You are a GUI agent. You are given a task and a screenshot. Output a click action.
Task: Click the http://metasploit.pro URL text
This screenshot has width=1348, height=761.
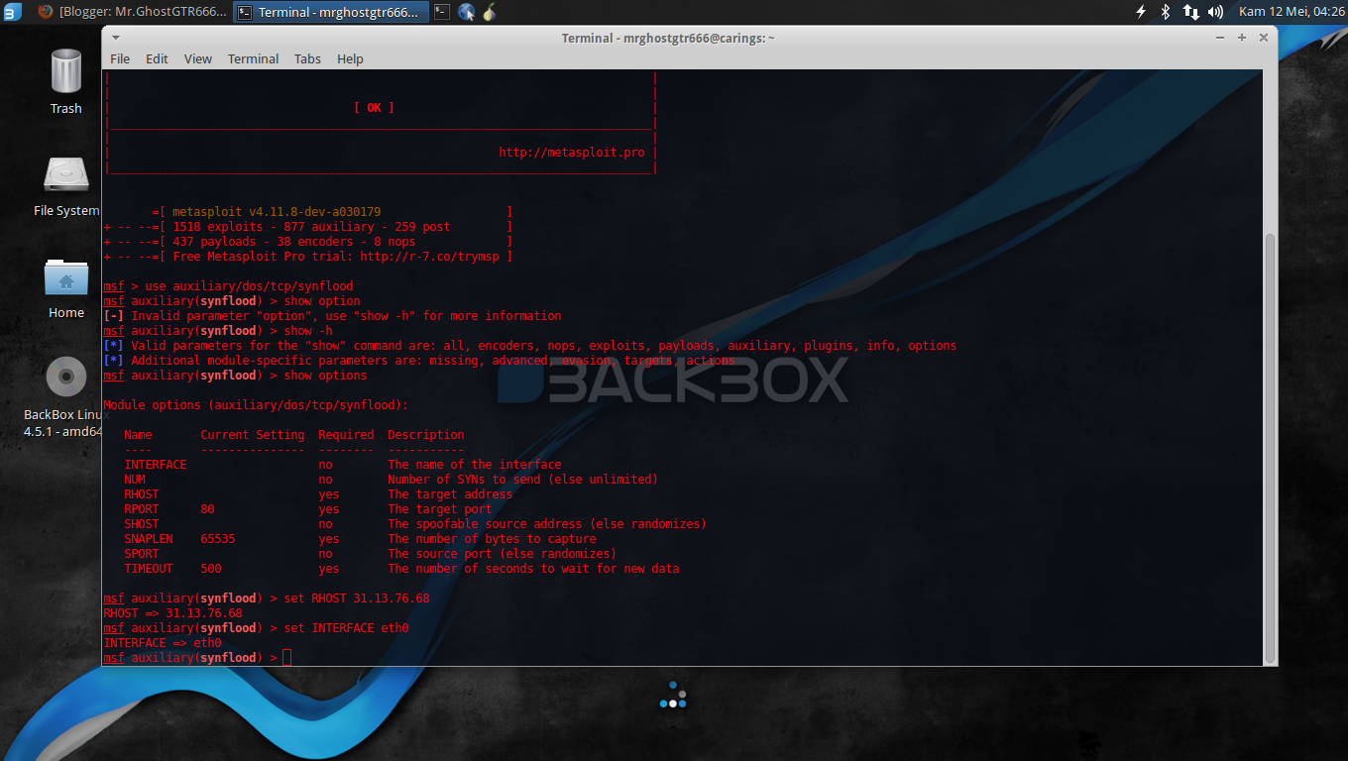click(572, 153)
